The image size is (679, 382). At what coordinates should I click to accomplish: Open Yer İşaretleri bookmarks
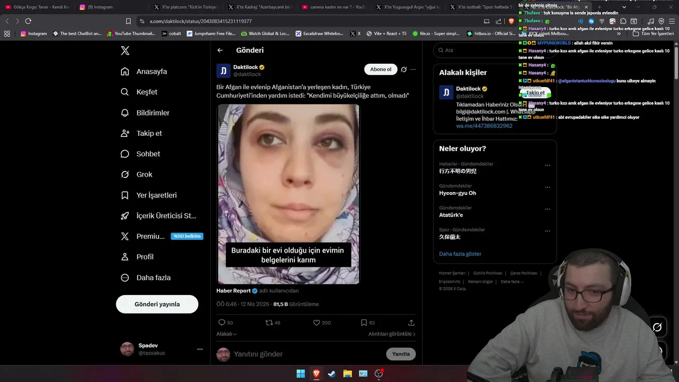tap(149, 195)
